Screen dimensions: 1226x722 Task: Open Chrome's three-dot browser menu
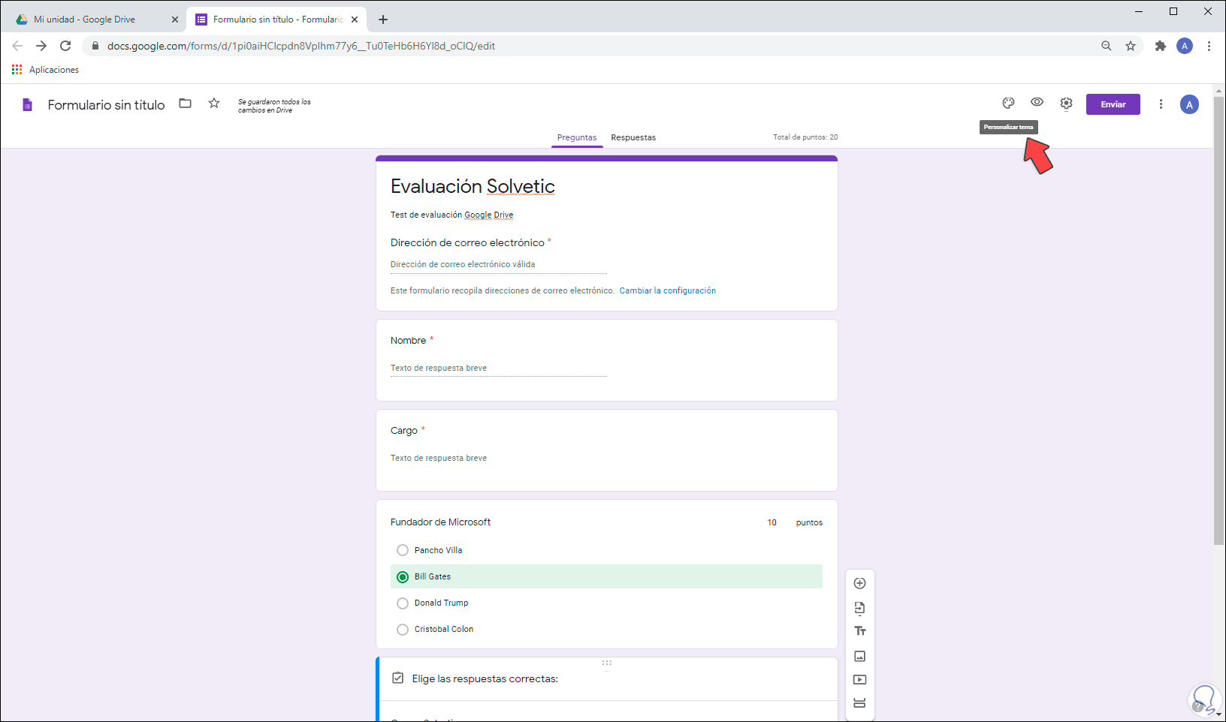(1209, 46)
